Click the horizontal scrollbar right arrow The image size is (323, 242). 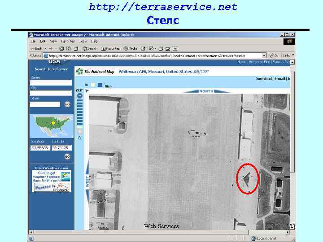288,232
